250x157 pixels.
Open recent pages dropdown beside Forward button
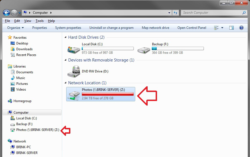coord(20,13)
